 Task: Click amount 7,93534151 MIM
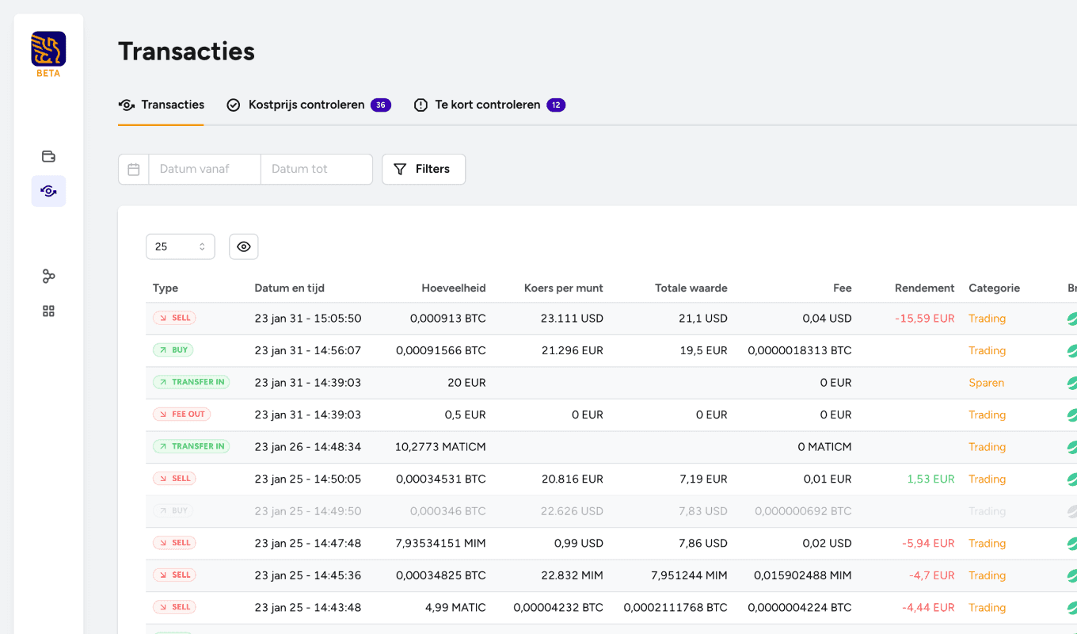[x=440, y=544]
